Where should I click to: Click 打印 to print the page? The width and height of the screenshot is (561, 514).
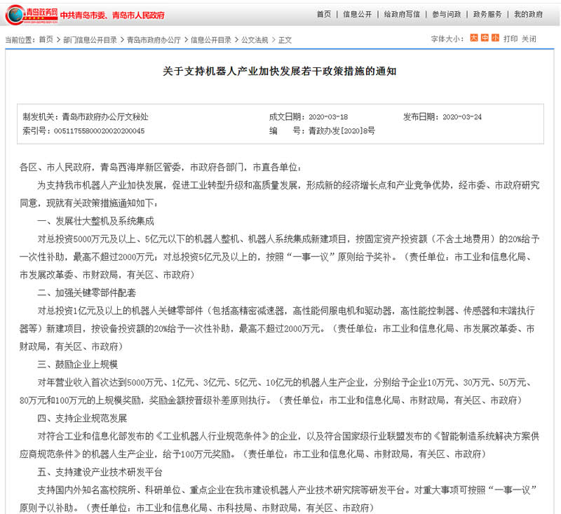pos(511,39)
